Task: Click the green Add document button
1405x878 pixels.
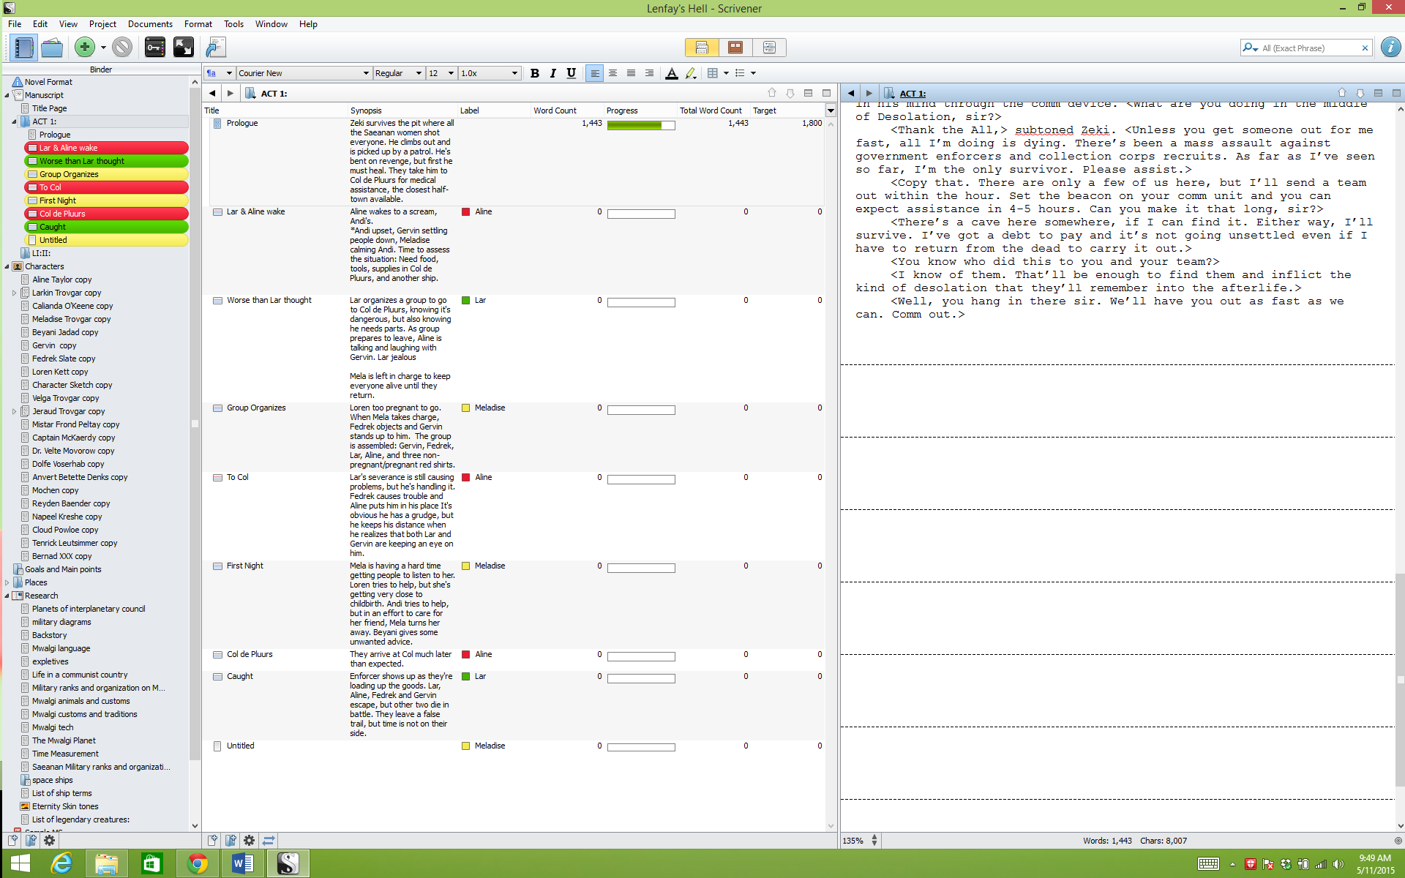Action: (x=85, y=48)
